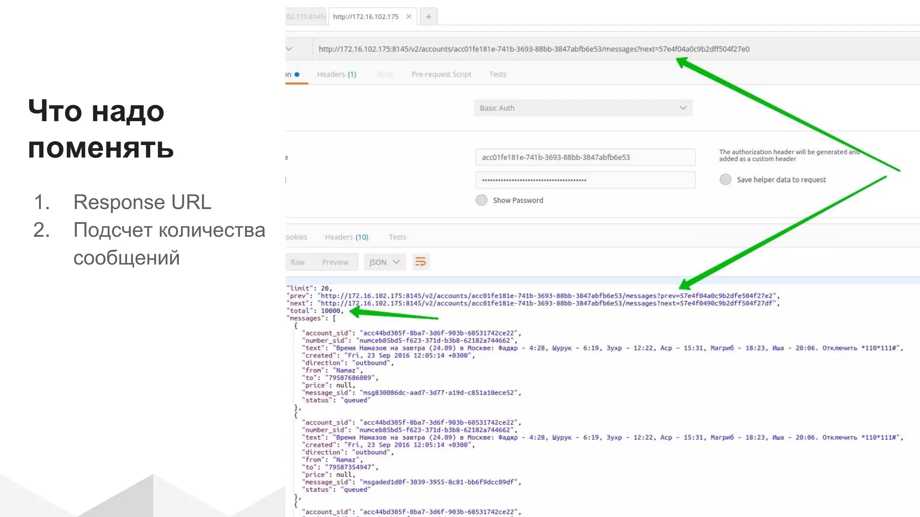Click the new tab plus icon
Screen dimensions: 920x517
(429, 17)
